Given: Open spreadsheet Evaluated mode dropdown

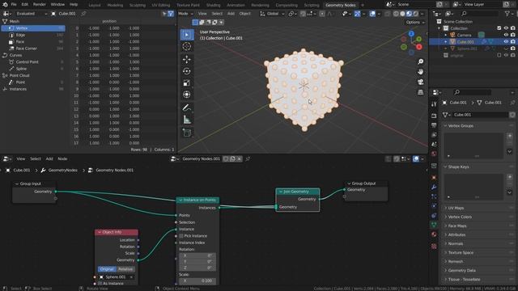Looking at the screenshot, I should pos(32,14).
